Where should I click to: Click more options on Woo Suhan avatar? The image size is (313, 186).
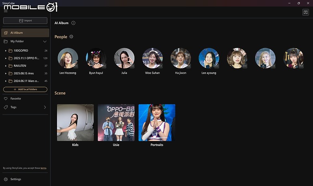coord(160,66)
